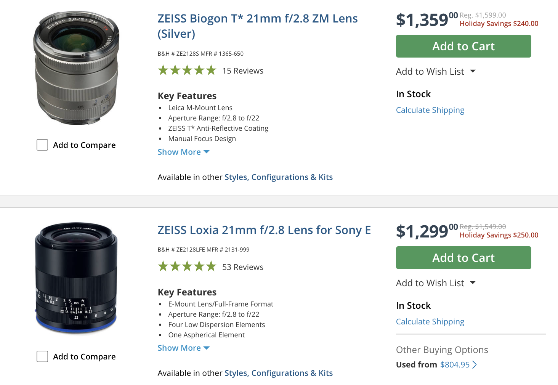Show more key features for Loxia lens
Screen dimensions: 558x385
183,348
